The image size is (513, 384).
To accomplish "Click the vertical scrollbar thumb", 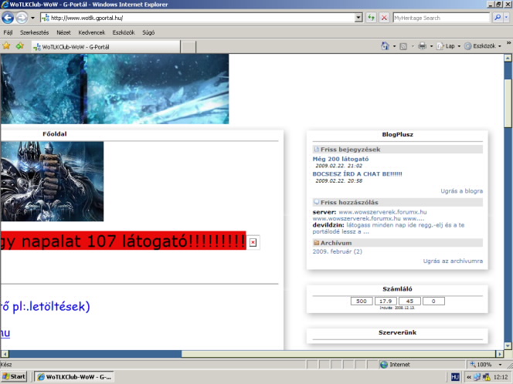I will pyautogui.click(x=508, y=103).
